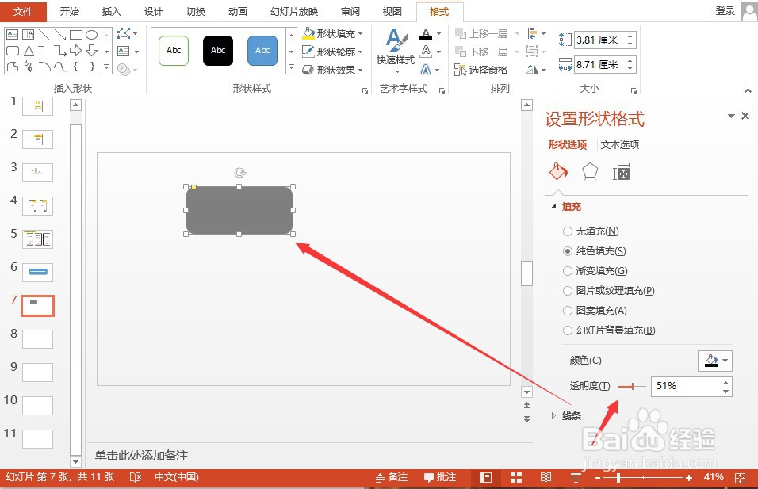This screenshot has width=758, height=489.
Task: Open slide 6 thumbnail
Action: pyautogui.click(x=38, y=272)
